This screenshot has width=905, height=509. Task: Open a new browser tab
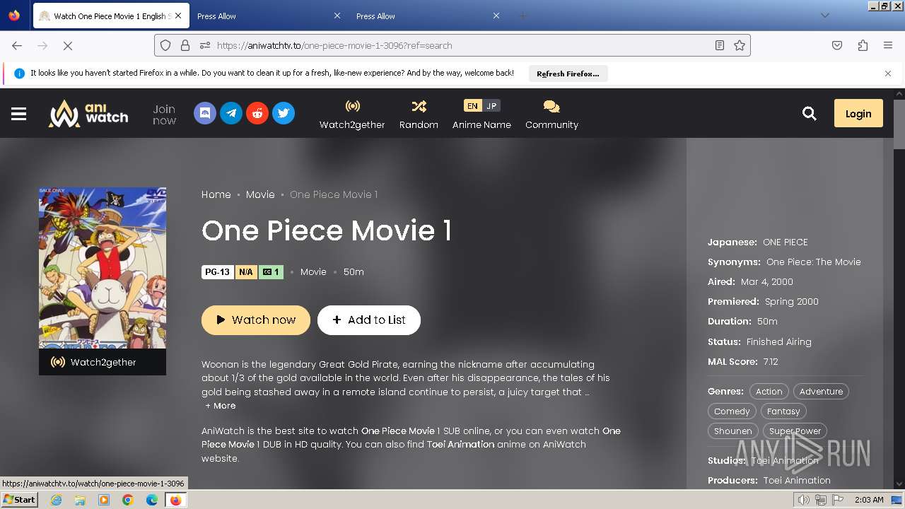(522, 16)
